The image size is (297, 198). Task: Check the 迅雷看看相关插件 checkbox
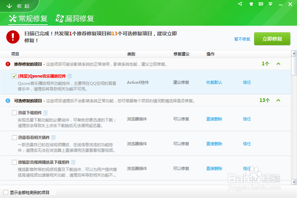15,137
